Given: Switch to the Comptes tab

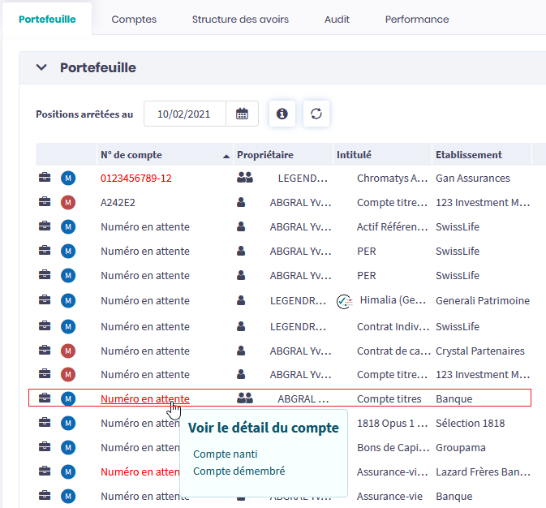Looking at the screenshot, I should (134, 19).
